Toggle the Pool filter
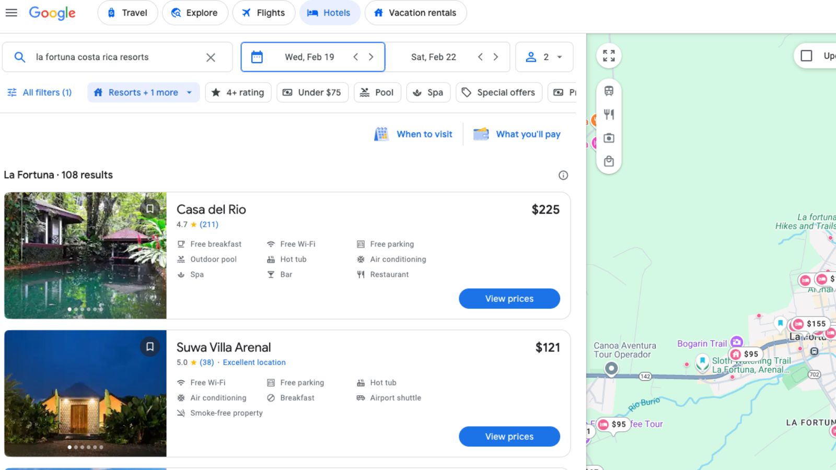Screen dimensions: 836x470 (377, 92)
